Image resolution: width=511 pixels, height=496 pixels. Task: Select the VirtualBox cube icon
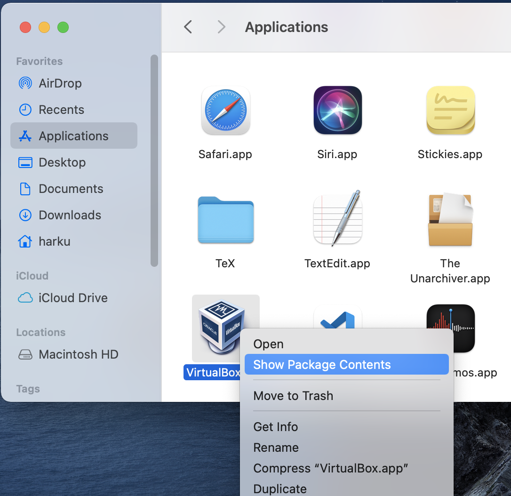pos(222,327)
